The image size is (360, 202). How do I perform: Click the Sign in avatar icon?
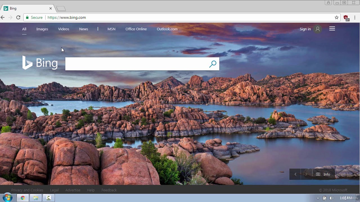[x=318, y=29]
